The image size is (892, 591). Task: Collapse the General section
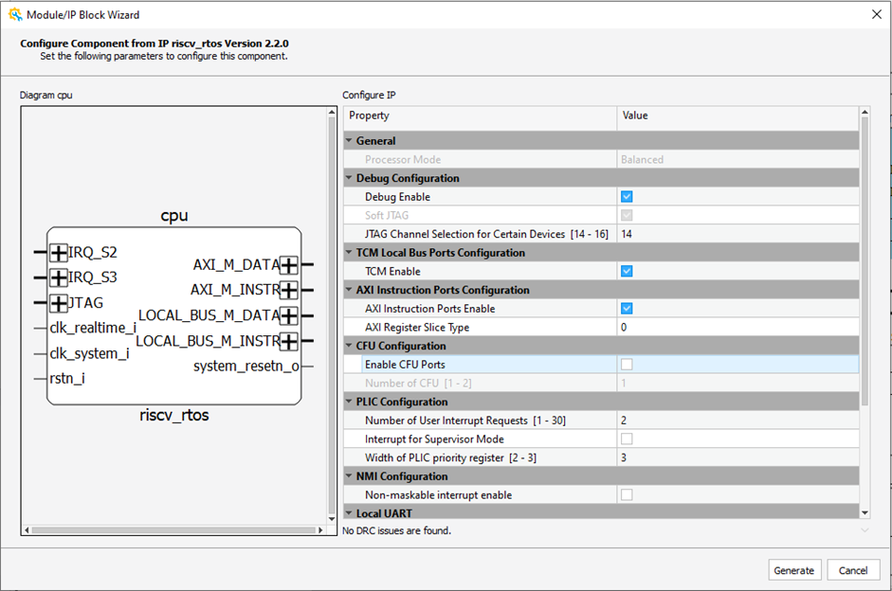[349, 140]
